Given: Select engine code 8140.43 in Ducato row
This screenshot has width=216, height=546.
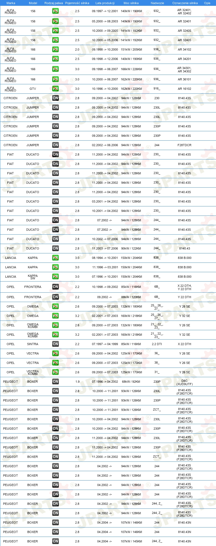Looking at the screenshot, I should tap(185, 248).
